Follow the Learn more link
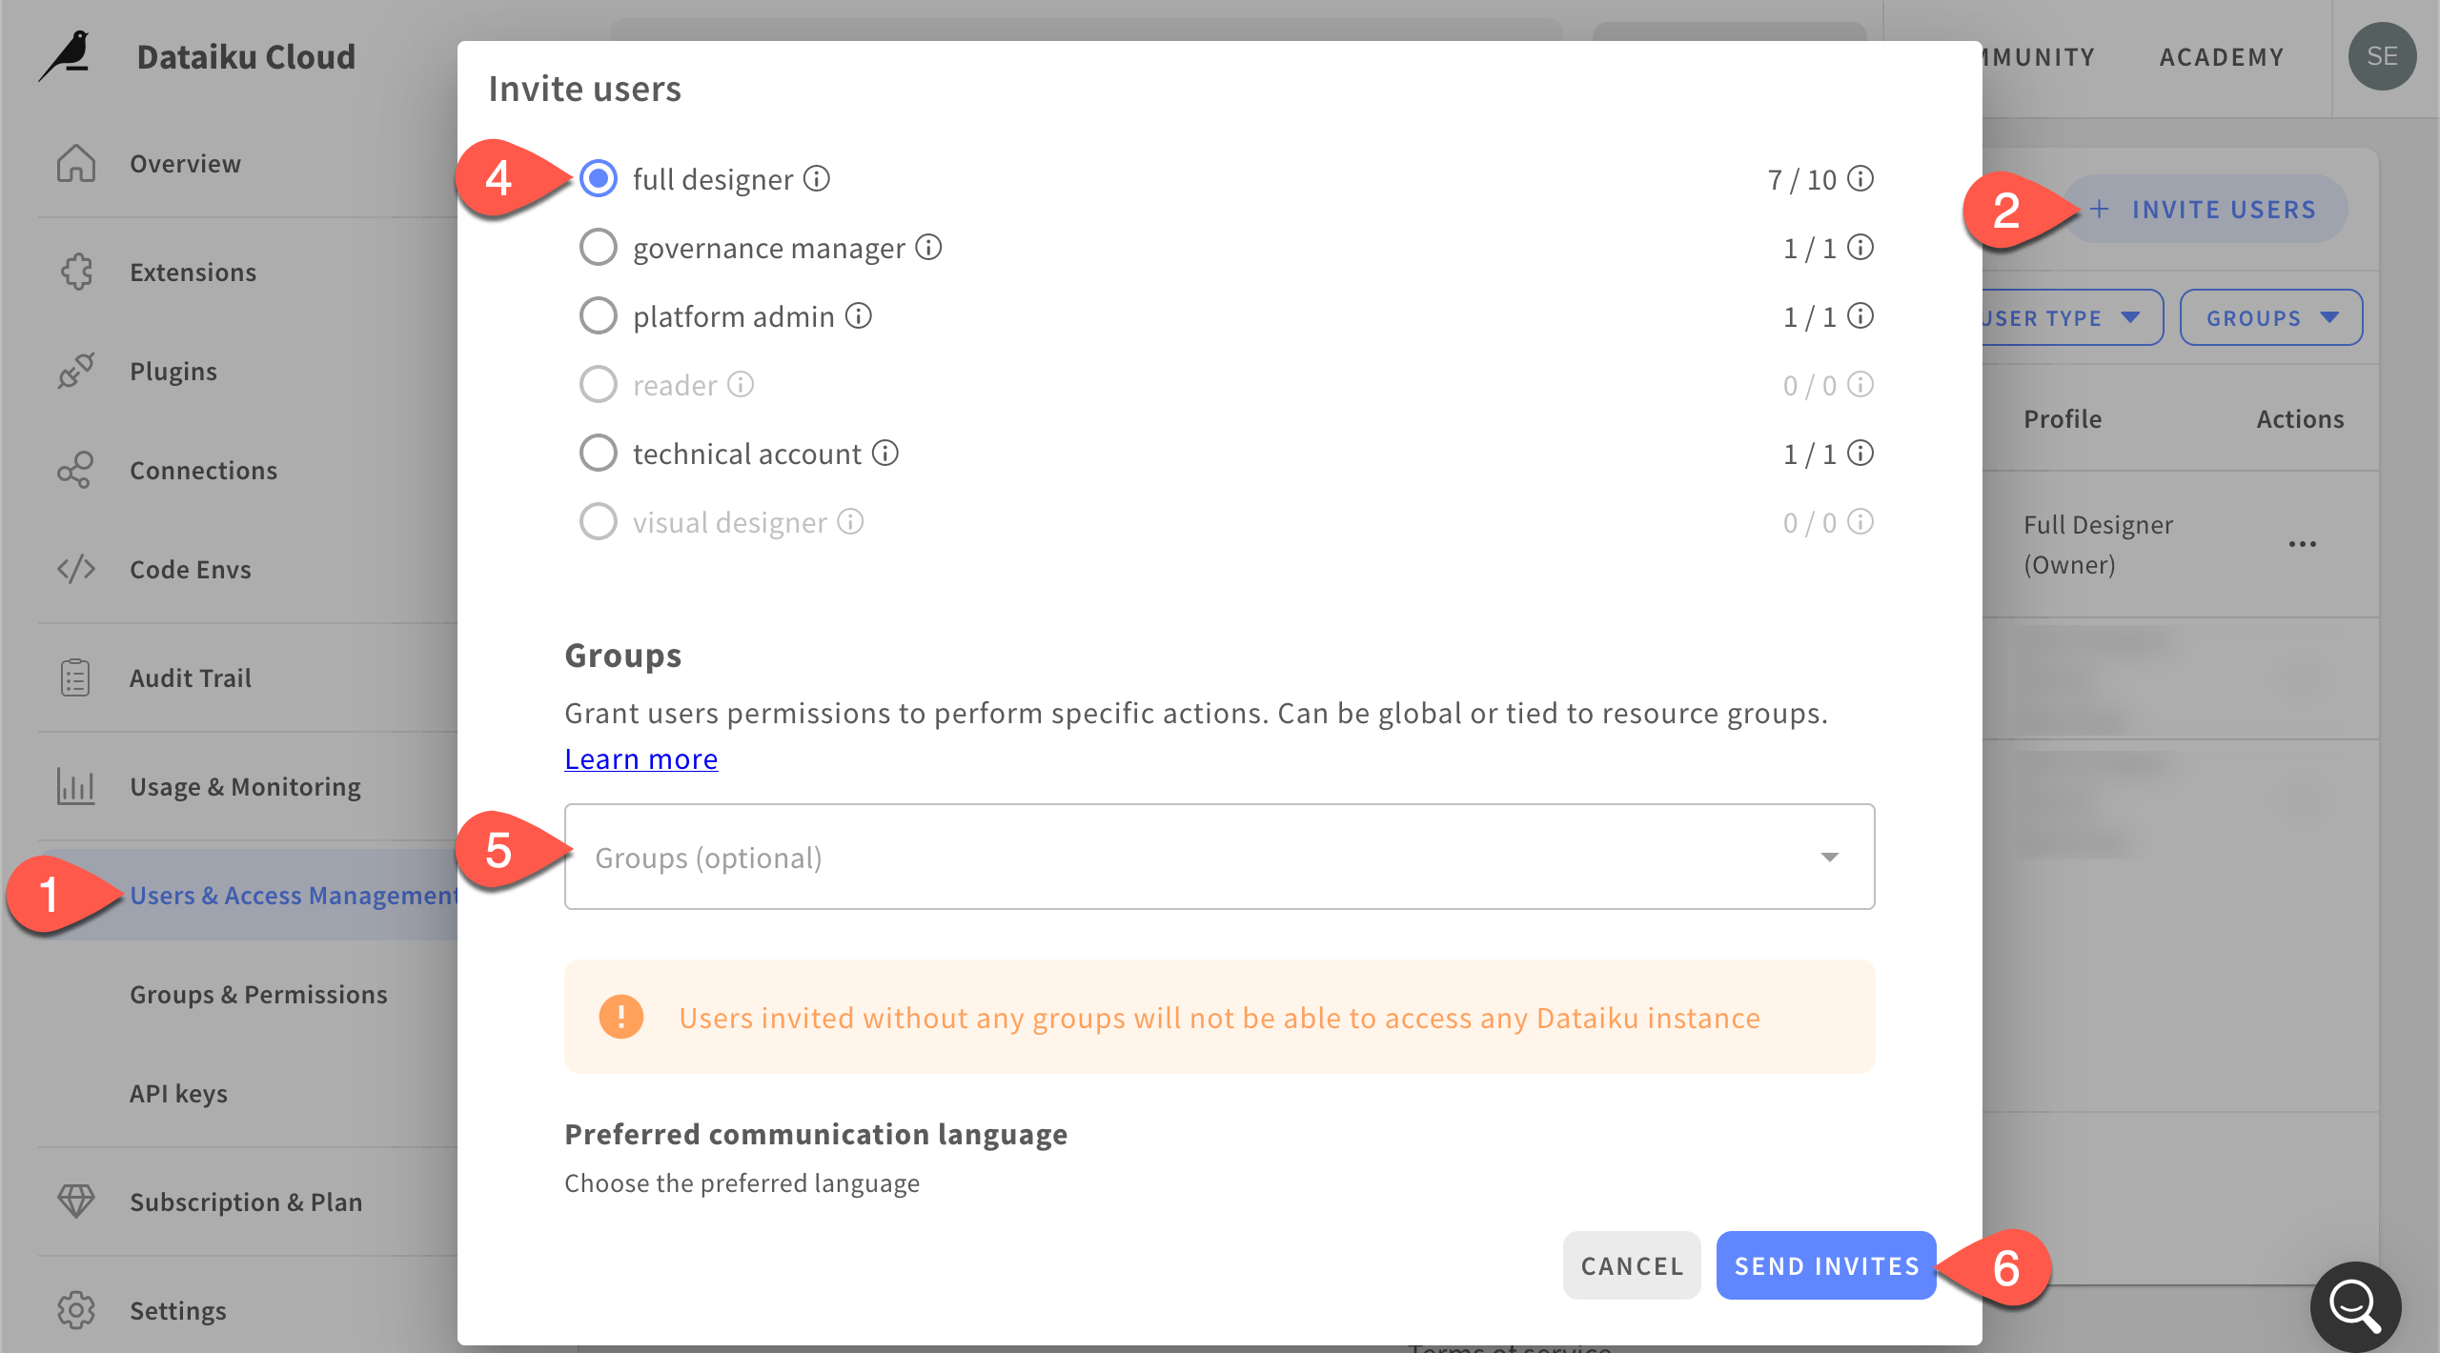This screenshot has width=2440, height=1353. point(640,758)
